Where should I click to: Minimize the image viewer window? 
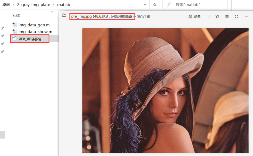[246, 17]
